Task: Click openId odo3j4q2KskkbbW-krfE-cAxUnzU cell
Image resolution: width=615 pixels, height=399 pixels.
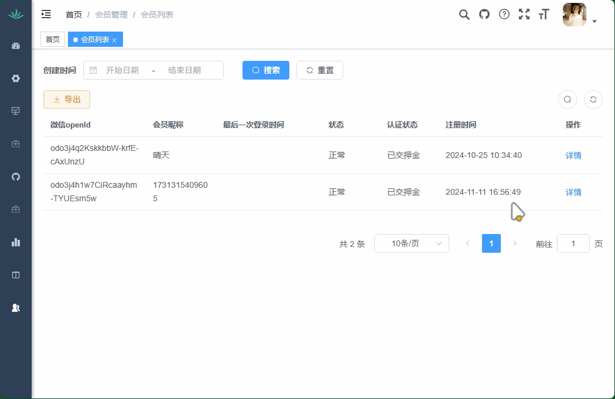Action: tap(94, 155)
